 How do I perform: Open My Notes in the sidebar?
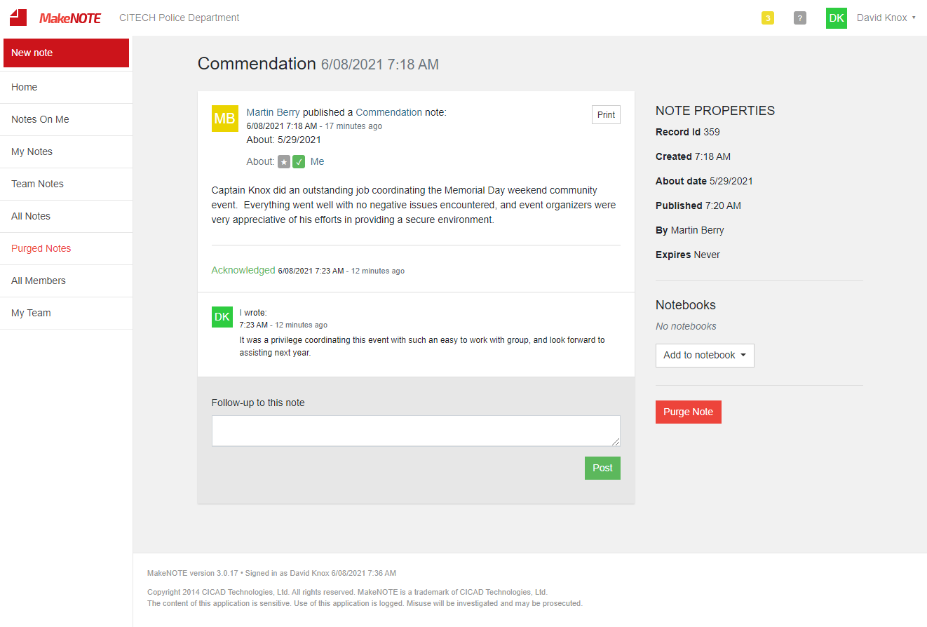tap(66, 151)
